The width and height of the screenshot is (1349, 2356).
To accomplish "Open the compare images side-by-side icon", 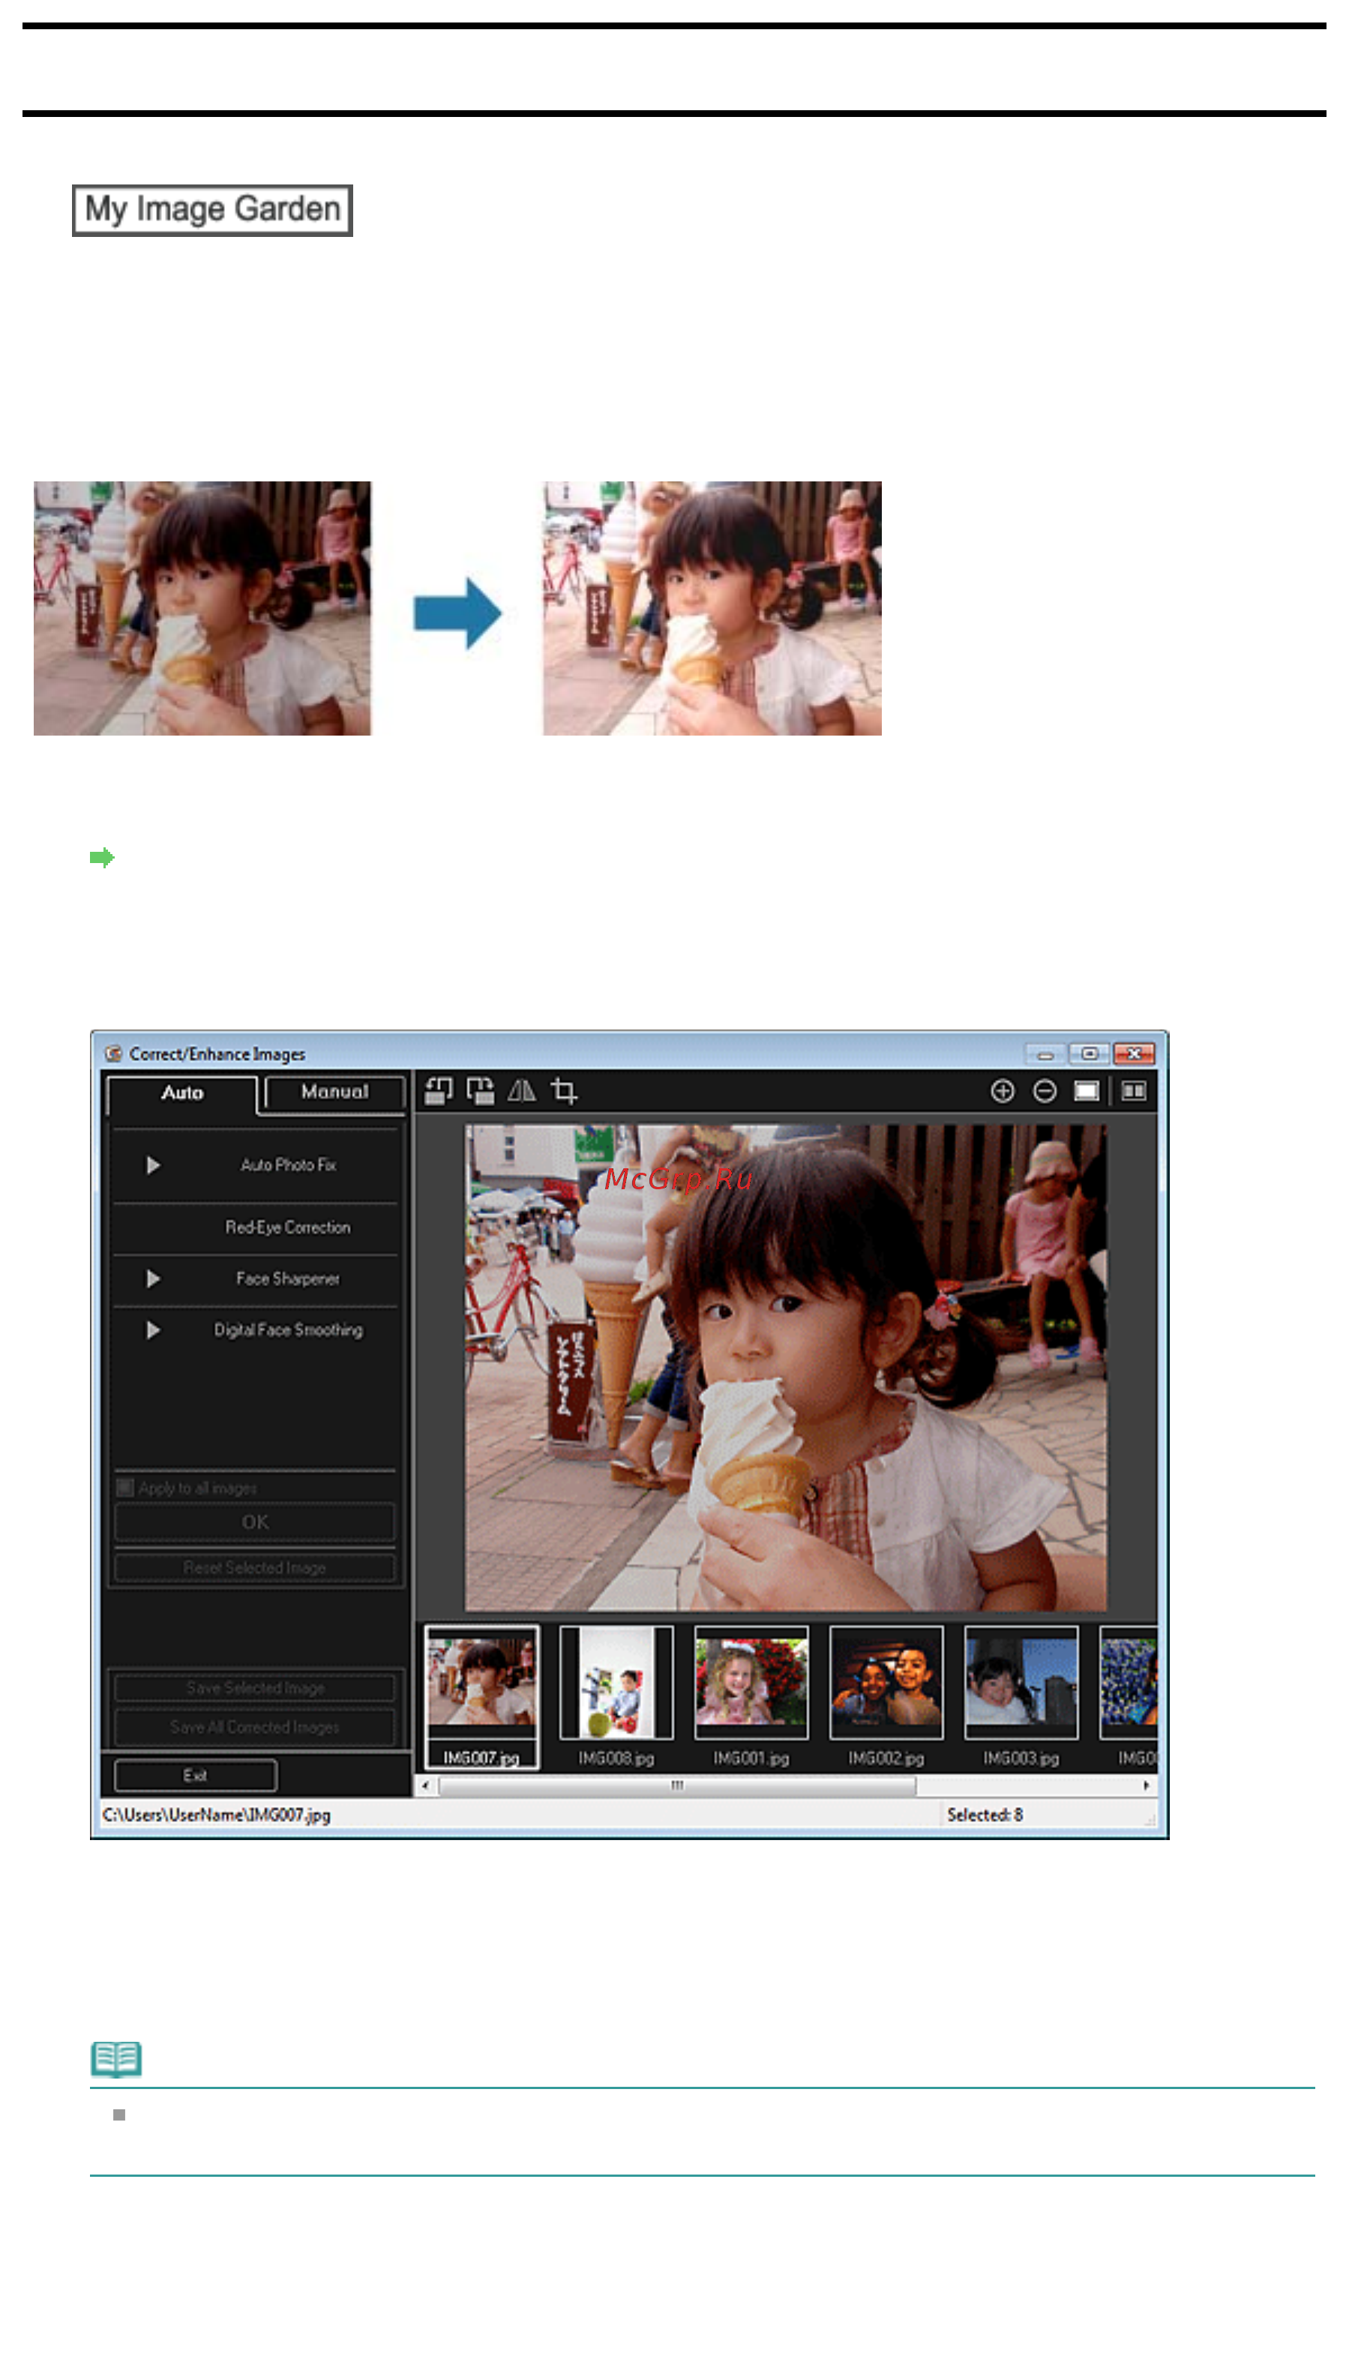I will [1133, 1090].
